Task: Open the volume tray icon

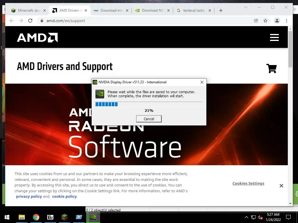Action: click(x=260, y=217)
